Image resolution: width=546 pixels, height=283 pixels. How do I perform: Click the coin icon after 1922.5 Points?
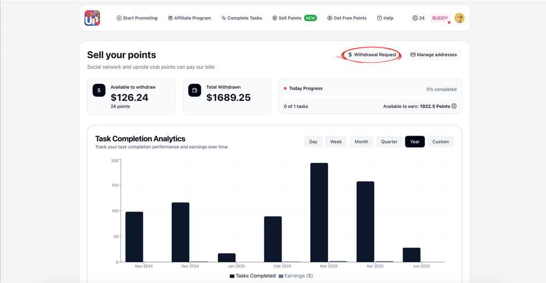[x=454, y=106]
